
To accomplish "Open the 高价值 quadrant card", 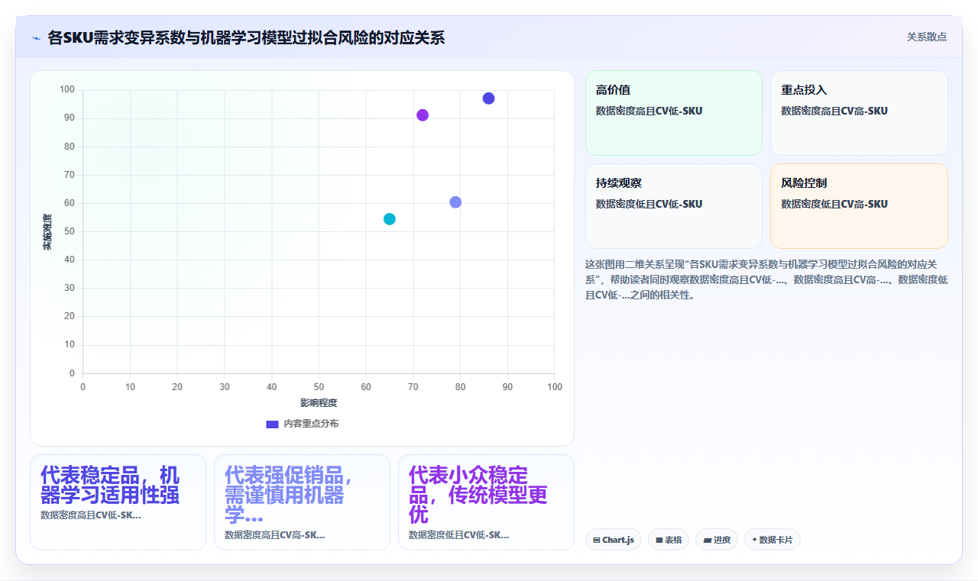I will pyautogui.click(x=674, y=113).
